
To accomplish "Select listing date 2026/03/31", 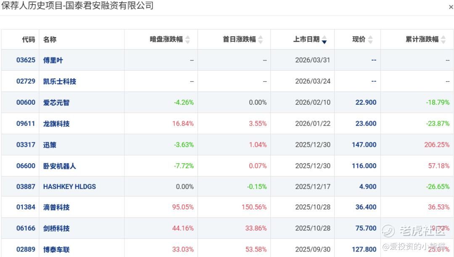I will tap(313, 60).
